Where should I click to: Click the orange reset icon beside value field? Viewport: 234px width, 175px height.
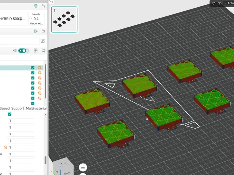pos(5,147)
